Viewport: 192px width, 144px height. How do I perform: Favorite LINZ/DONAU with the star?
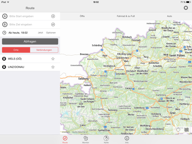pyautogui.click(x=53, y=67)
